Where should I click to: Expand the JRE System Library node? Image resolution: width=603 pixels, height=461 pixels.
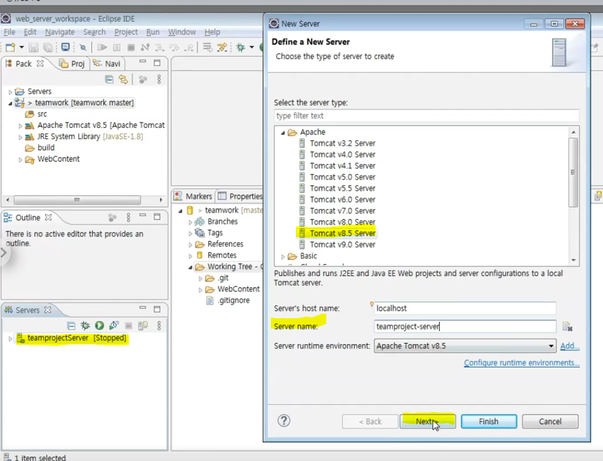pos(20,137)
